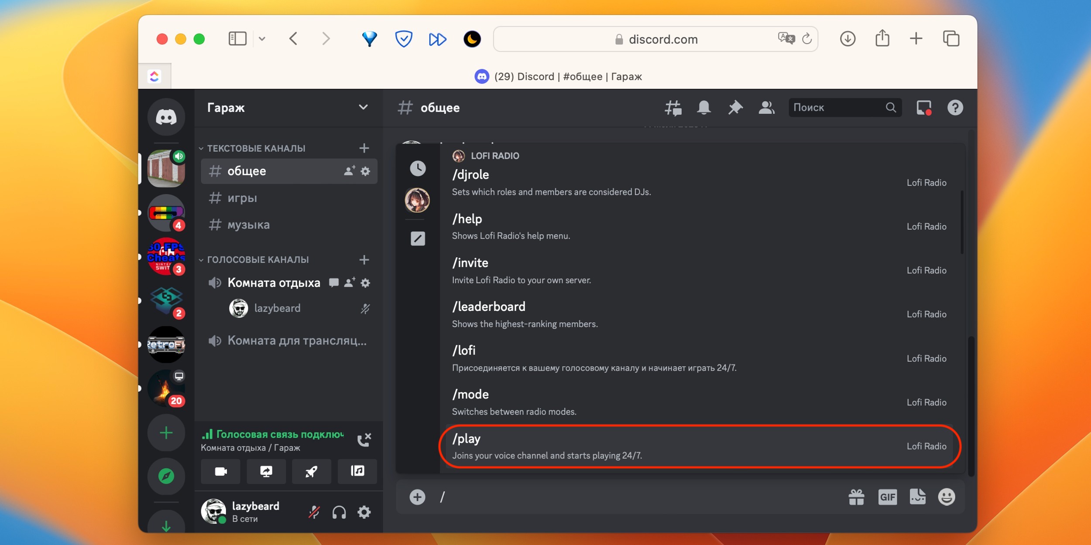Screen dimensions: 1091x545
Task: Edit Комната отдыха channel settings gear
Action: point(365,283)
